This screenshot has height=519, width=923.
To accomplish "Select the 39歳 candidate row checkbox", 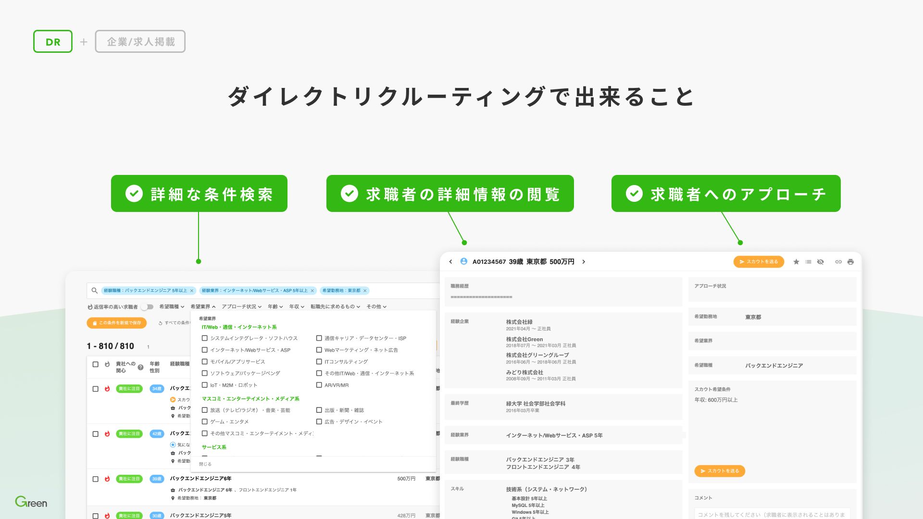I will (x=95, y=479).
